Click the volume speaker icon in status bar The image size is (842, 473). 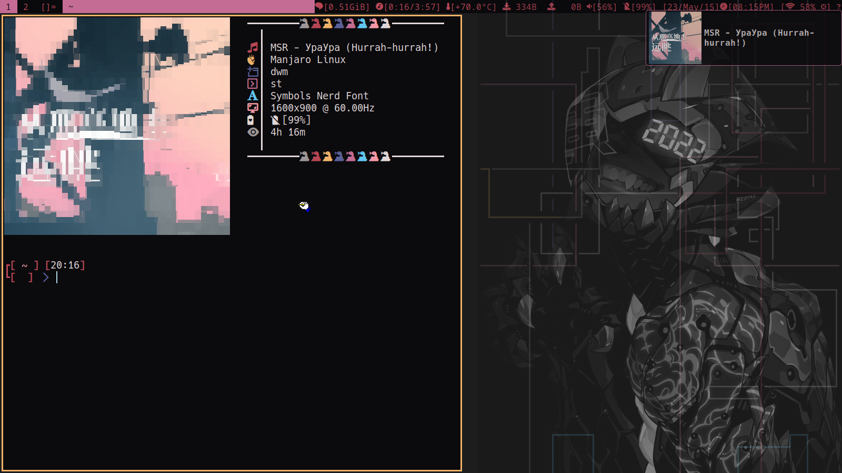[589, 7]
